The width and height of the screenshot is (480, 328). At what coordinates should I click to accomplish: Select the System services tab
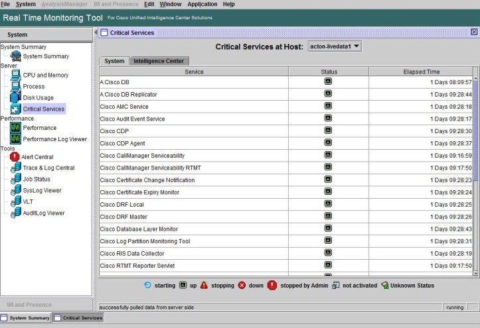pos(114,61)
